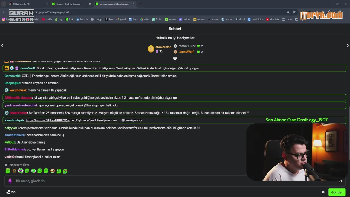Click username Fullouz in chat

10,142
